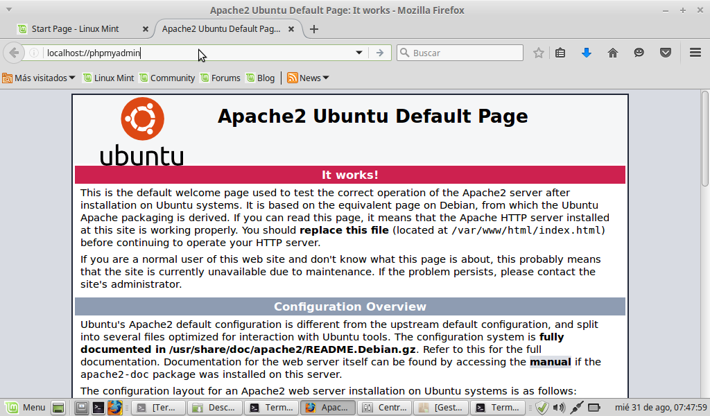Open the Forums bookmark

coord(220,78)
